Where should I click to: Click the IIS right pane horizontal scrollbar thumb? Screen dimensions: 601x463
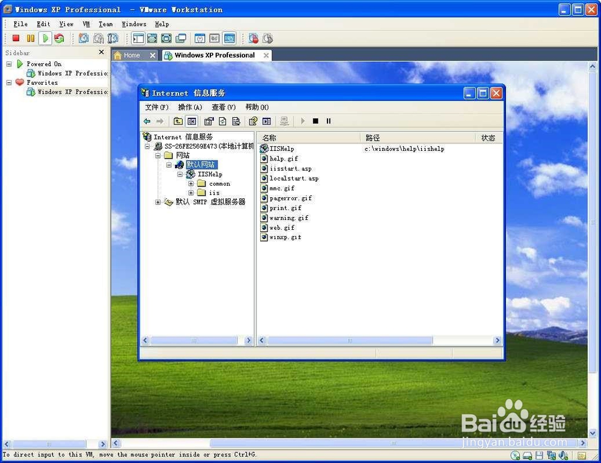350,340
